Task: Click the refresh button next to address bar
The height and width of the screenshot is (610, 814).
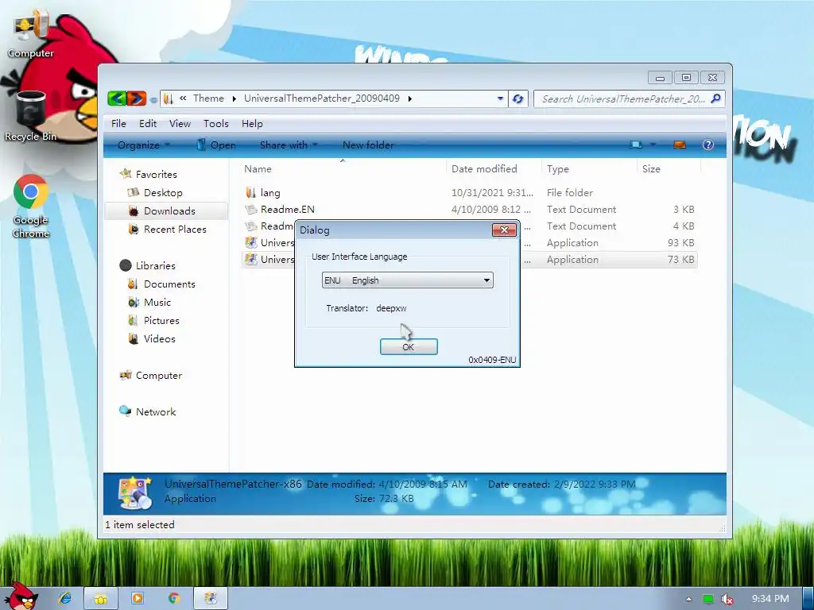Action: tap(517, 98)
